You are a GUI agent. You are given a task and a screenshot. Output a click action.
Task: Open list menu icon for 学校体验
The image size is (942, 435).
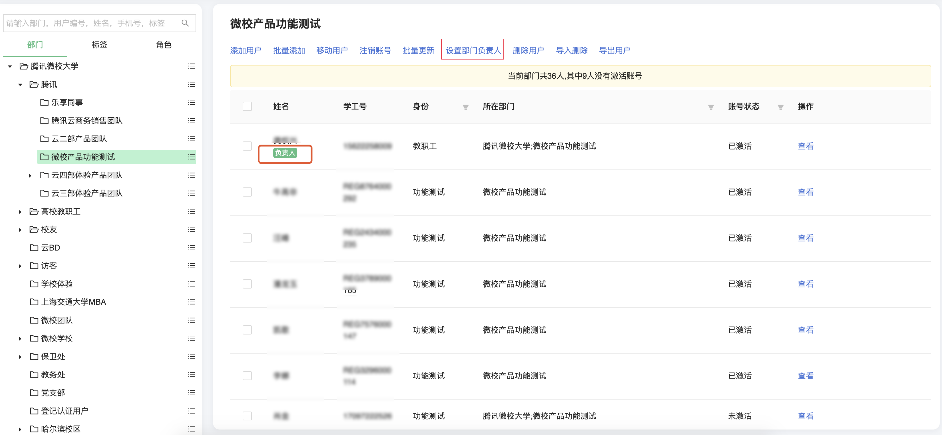191,284
